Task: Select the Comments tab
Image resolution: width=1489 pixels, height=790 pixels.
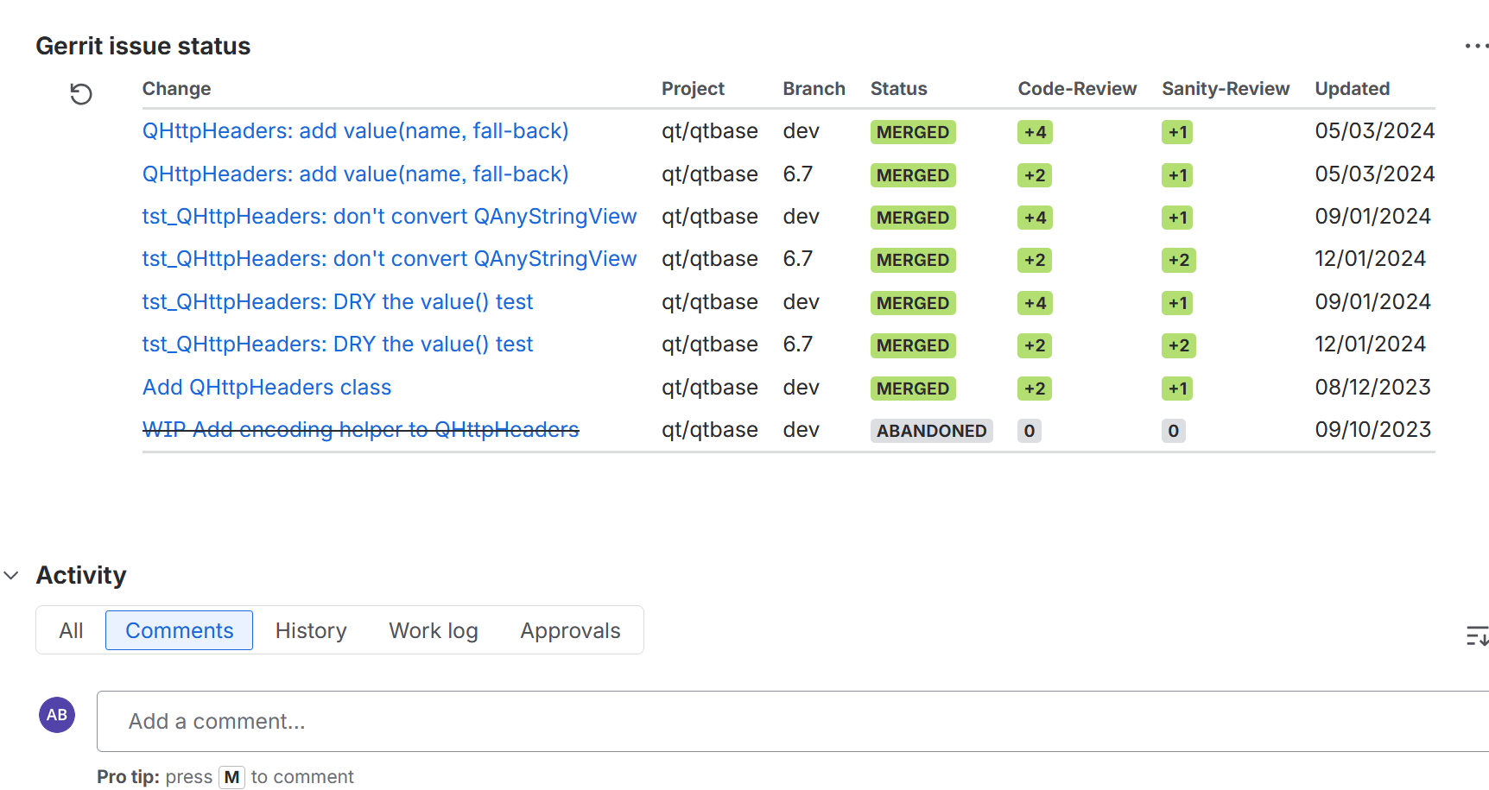Action: [x=179, y=631]
